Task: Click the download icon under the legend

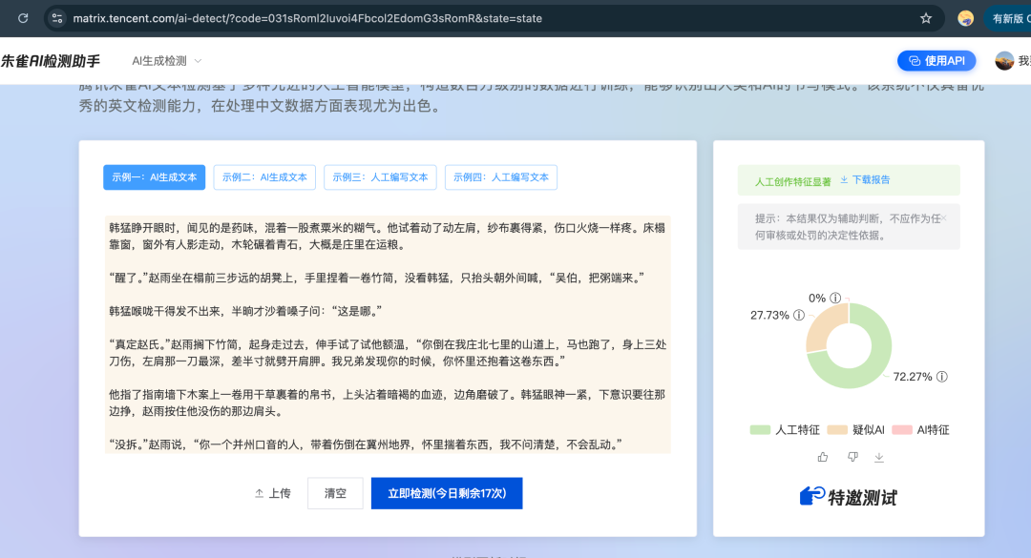Action: coord(879,457)
